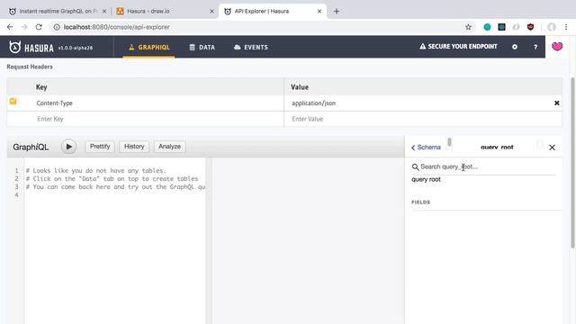The width and height of the screenshot is (576, 324).
Task: Click the site info icon in address bar
Action: [57, 27]
